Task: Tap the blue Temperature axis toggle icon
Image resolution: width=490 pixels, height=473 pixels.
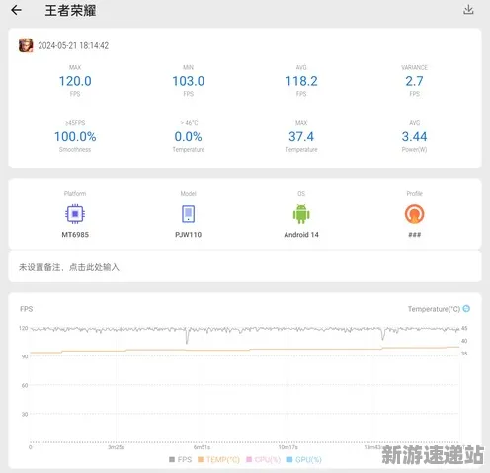Action: pos(466,309)
